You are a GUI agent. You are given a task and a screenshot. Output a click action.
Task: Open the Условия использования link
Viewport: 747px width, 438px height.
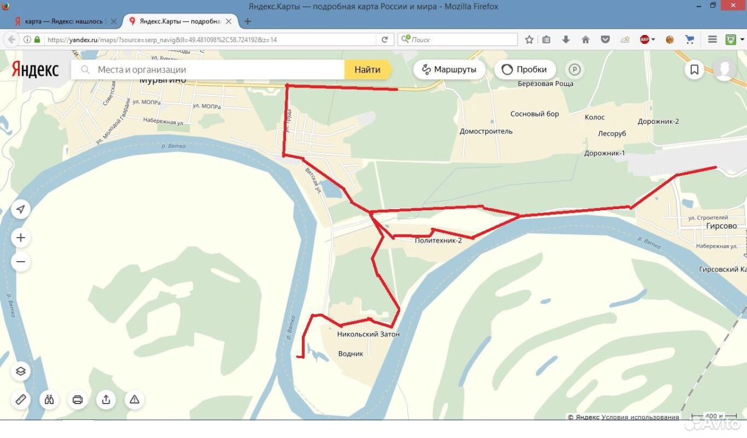[640, 417]
